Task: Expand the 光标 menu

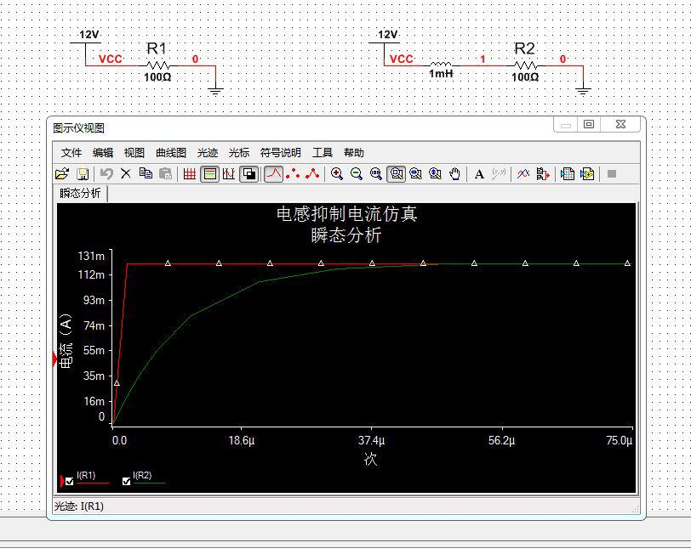Action: [239, 153]
